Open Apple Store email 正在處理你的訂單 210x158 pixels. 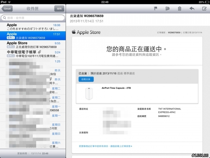click(x=33, y=45)
